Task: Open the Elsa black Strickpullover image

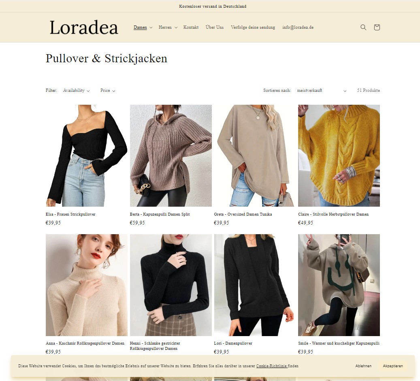Action: (87, 155)
